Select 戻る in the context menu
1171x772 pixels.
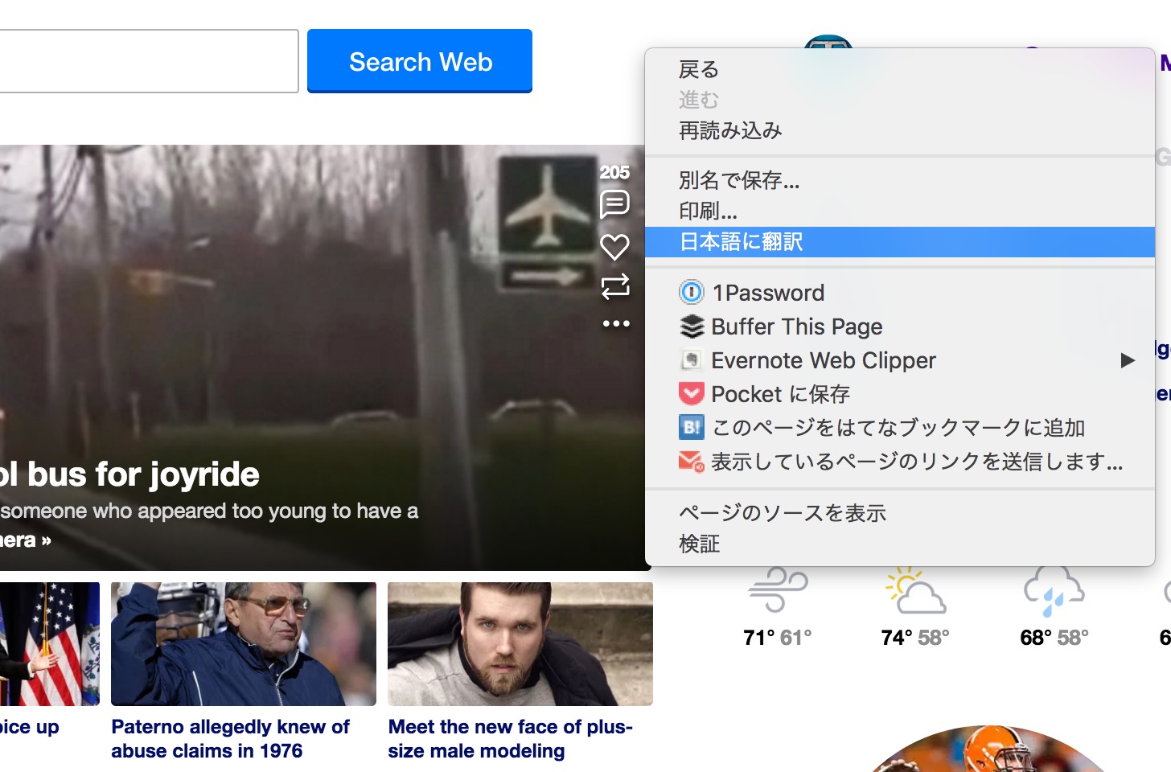tap(900, 69)
